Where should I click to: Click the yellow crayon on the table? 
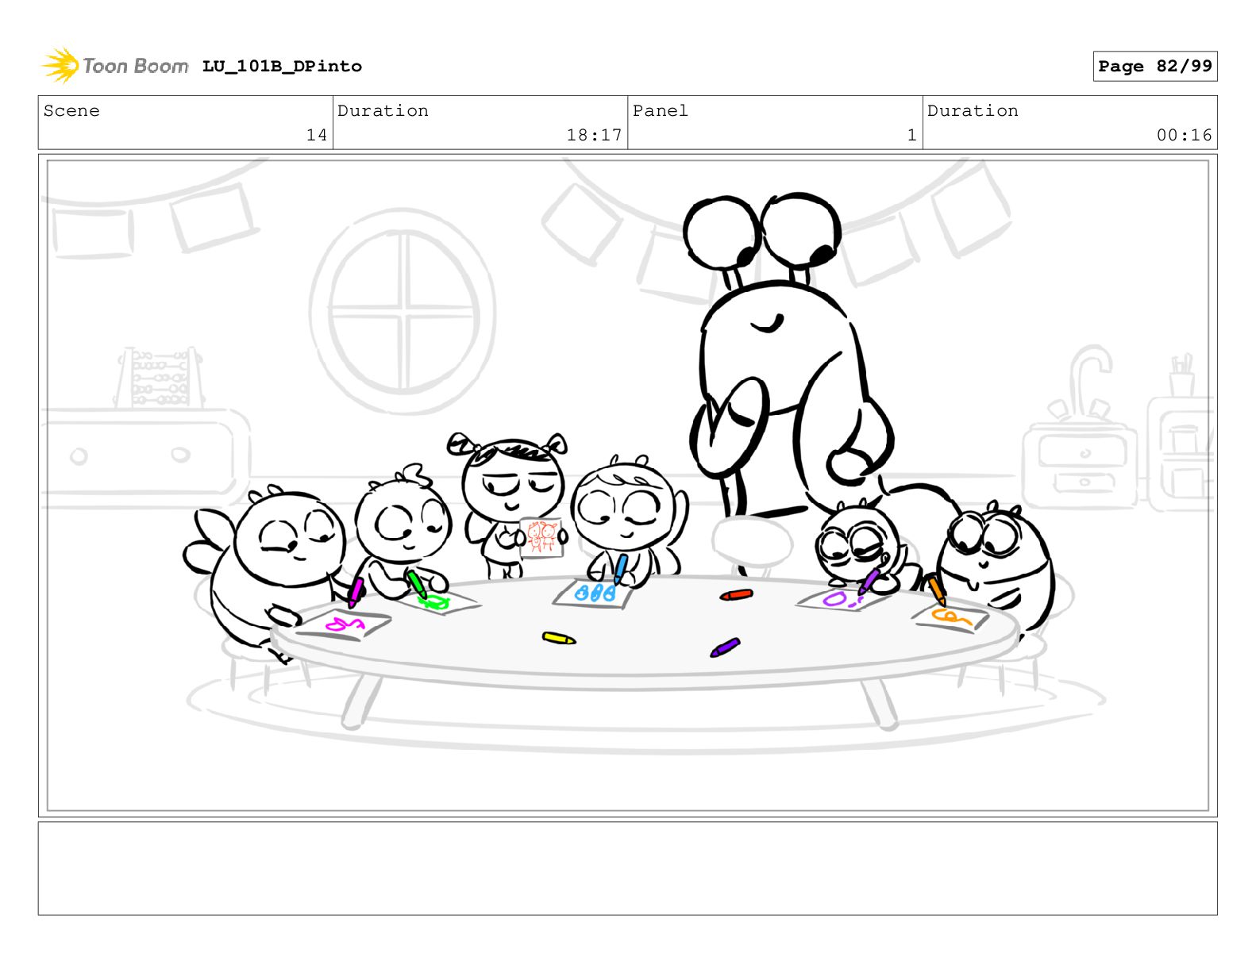[x=559, y=638]
